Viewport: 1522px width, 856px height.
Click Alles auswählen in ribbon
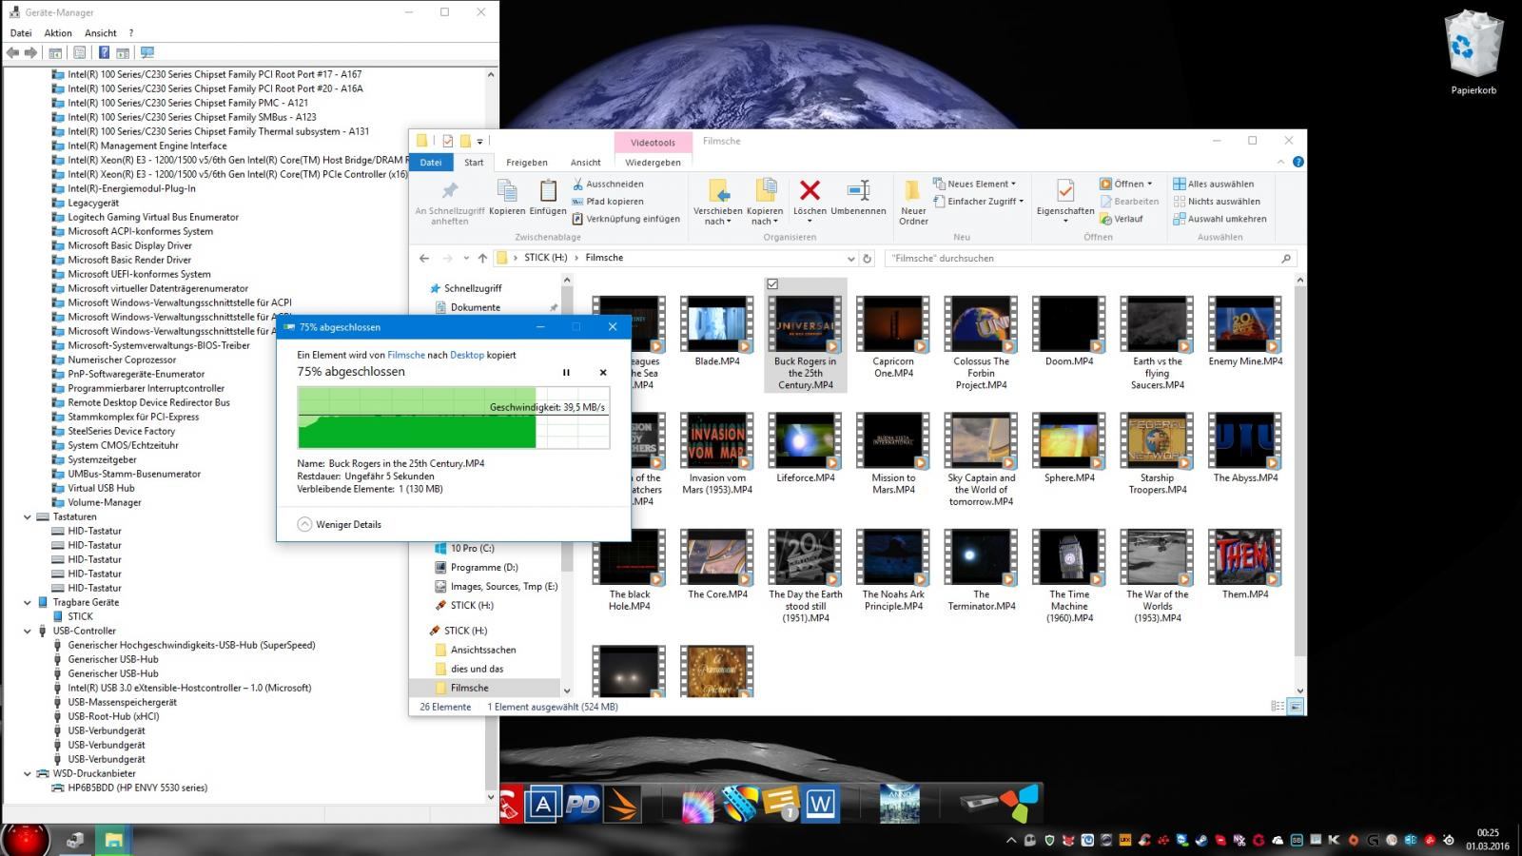coord(1213,184)
